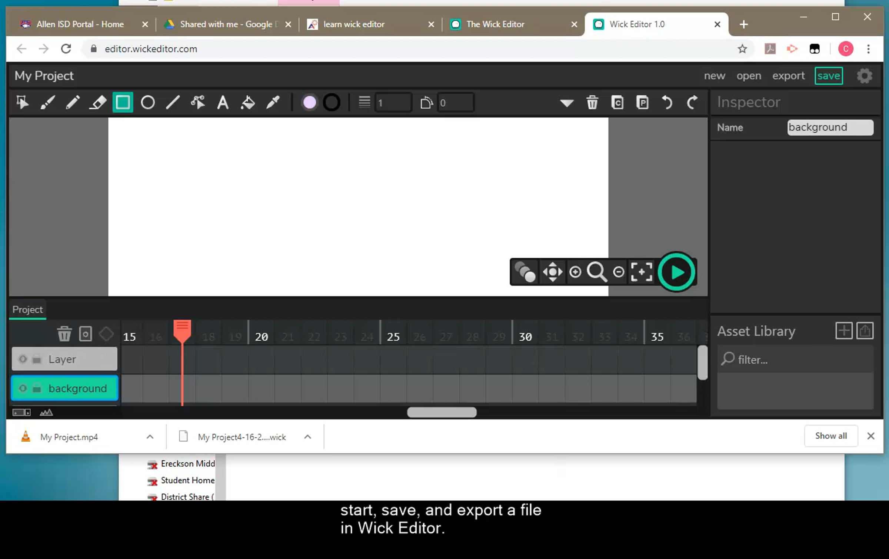Lock the background layer
Viewport: 889px width, 559px height.
[37, 388]
